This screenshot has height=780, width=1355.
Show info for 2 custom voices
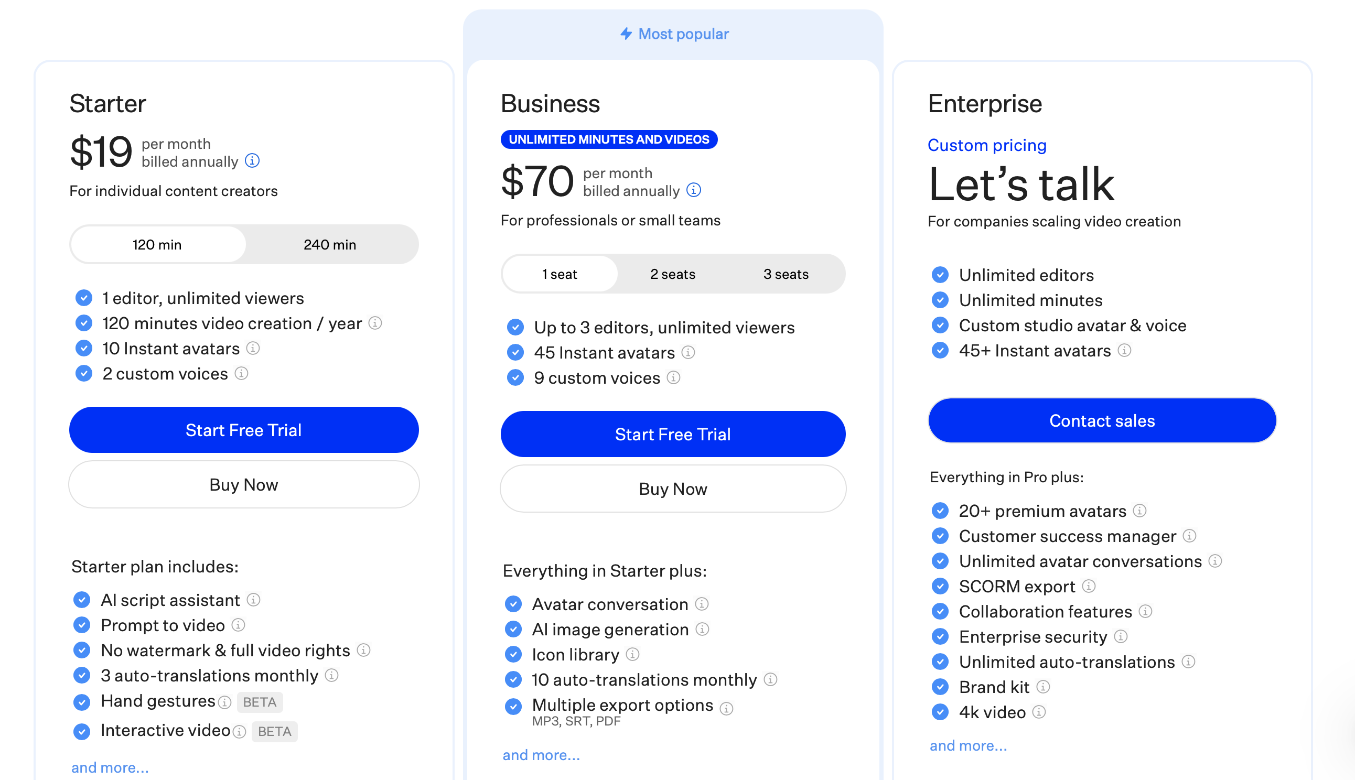[x=241, y=373]
